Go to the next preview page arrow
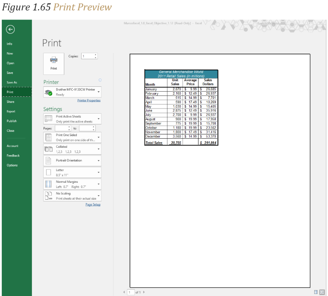Image resolution: width=328 pixels, height=296 pixels. coord(144,292)
